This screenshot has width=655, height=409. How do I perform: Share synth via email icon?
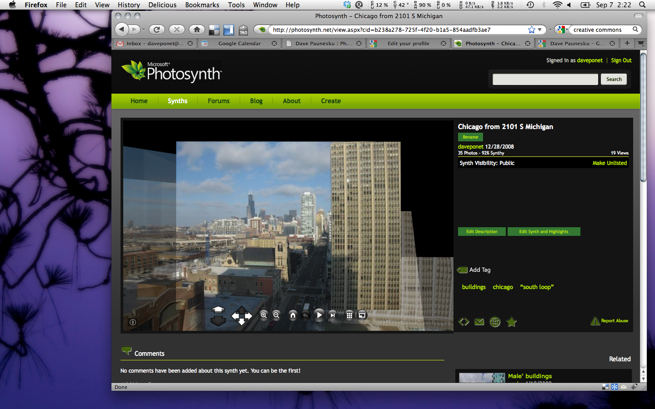pos(479,322)
